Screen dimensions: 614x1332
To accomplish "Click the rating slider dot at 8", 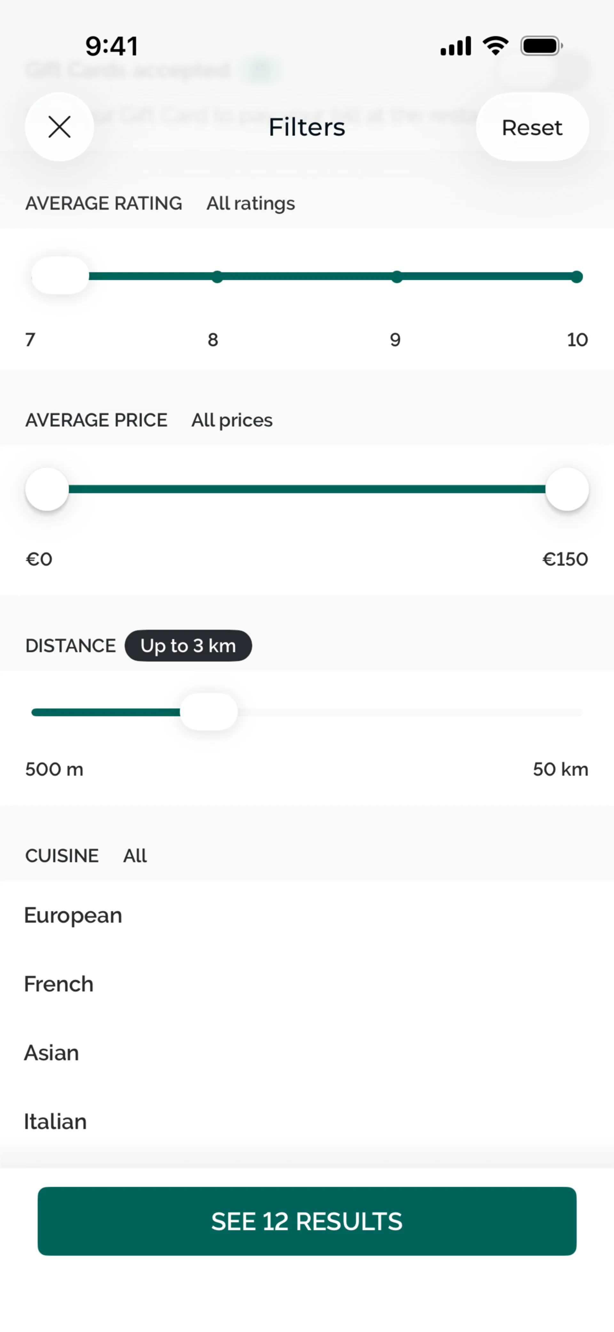I will pyautogui.click(x=217, y=277).
